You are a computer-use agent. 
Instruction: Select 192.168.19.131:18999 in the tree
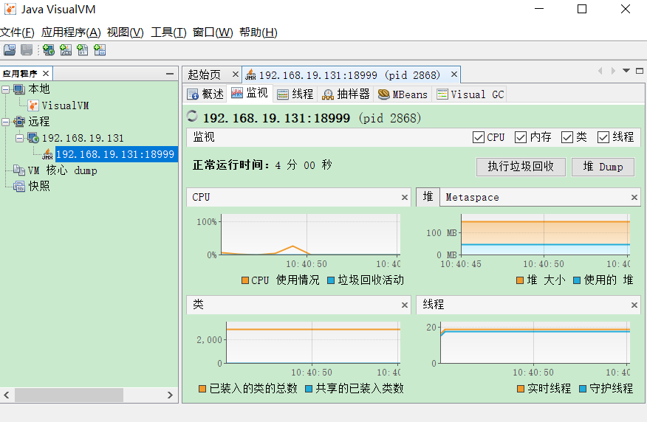(115, 154)
